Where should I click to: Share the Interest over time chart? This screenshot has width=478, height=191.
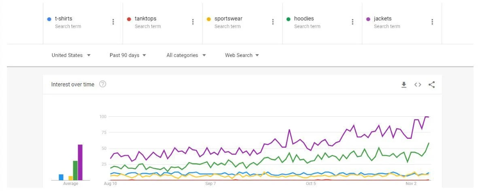pyautogui.click(x=431, y=84)
